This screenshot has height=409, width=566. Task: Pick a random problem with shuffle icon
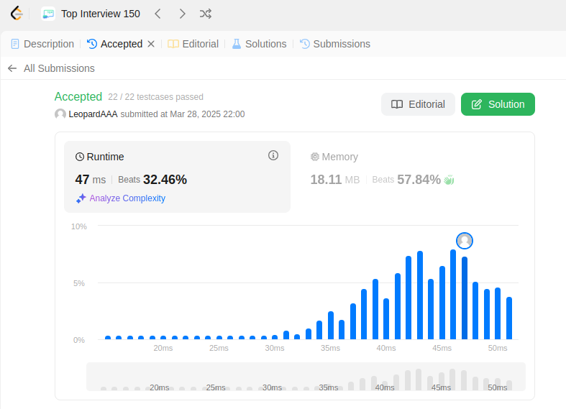[206, 14]
